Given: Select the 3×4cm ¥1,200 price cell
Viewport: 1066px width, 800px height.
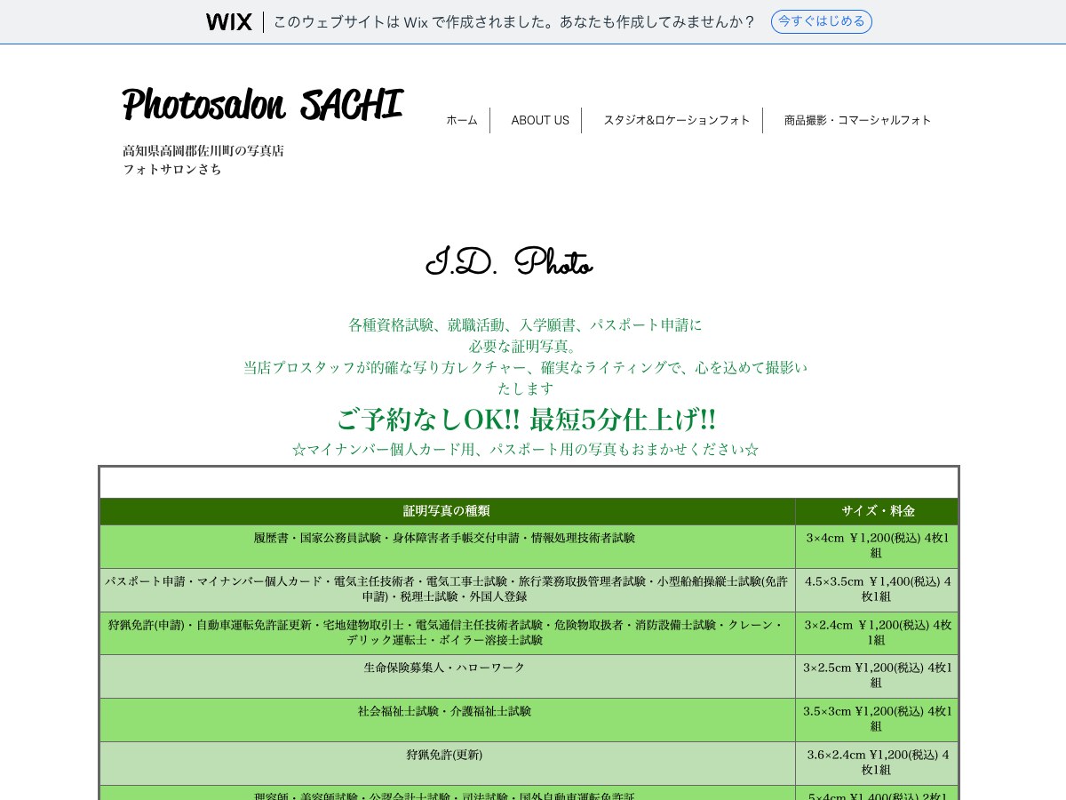Looking at the screenshot, I should [x=877, y=546].
